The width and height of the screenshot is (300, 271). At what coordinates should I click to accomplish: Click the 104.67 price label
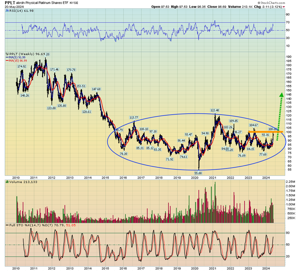[254, 125]
